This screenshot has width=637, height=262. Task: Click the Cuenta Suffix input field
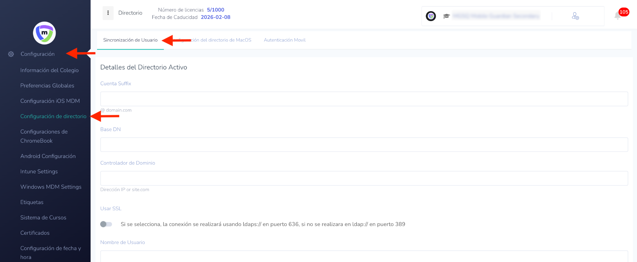pos(364,99)
